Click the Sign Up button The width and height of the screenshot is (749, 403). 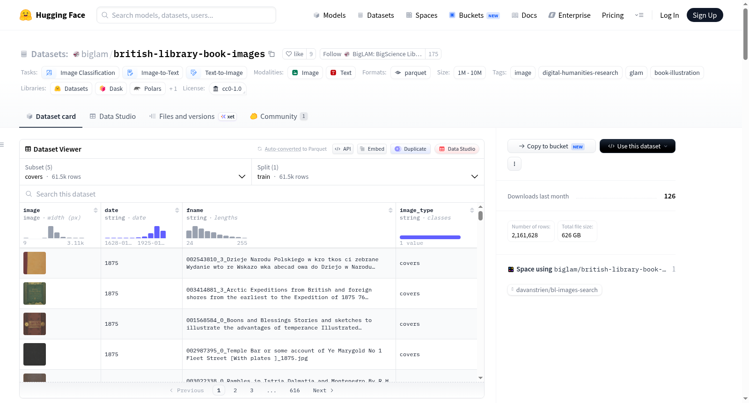pos(705,15)
